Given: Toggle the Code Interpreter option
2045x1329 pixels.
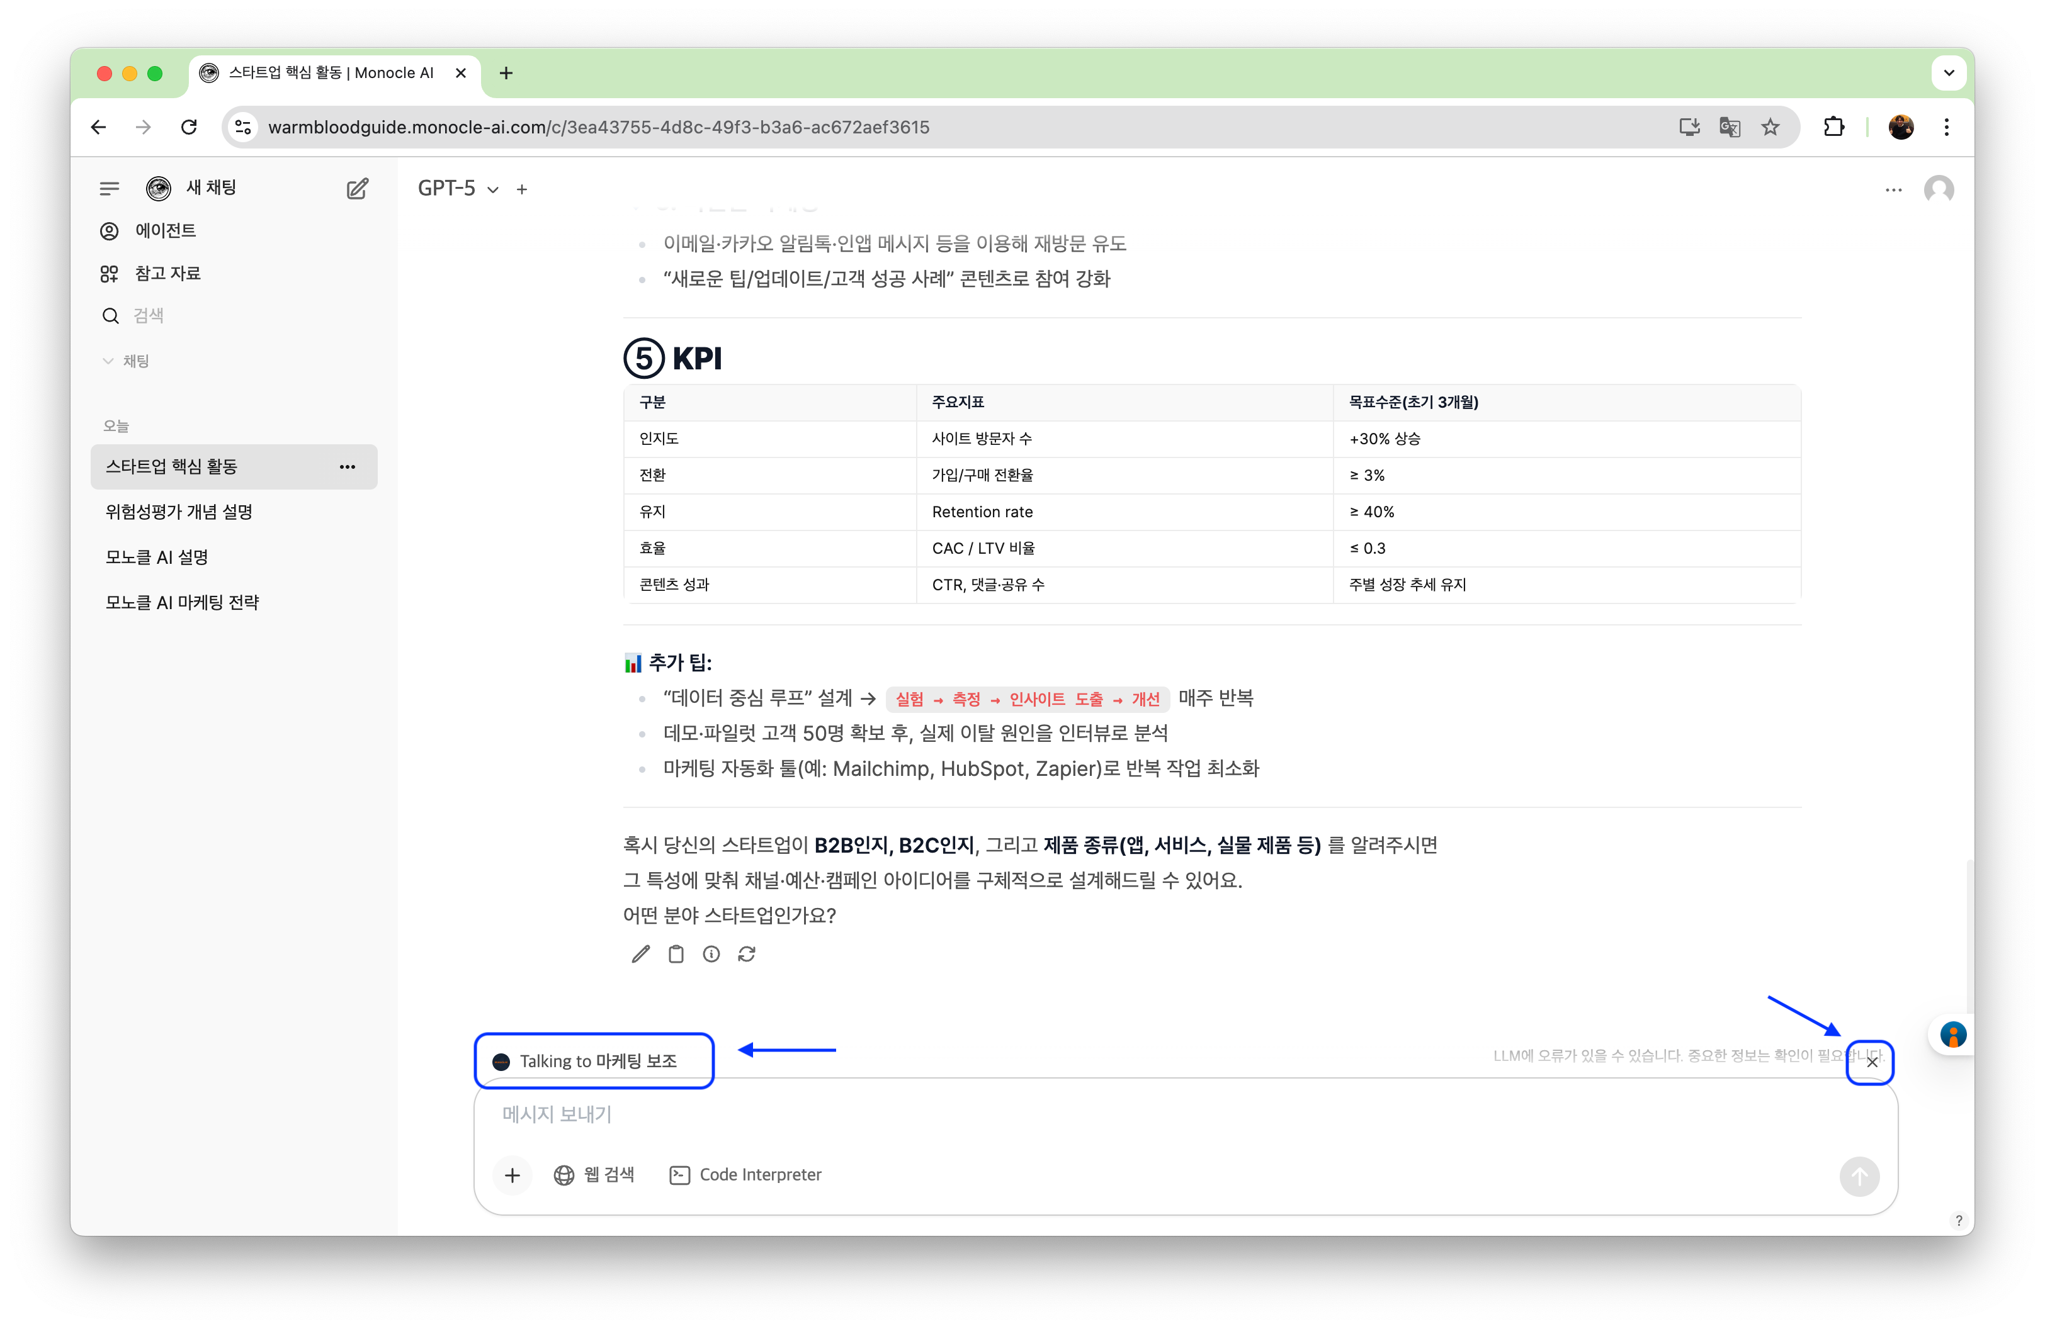Looking at the screenshot, I should (x=745, y=1175).
